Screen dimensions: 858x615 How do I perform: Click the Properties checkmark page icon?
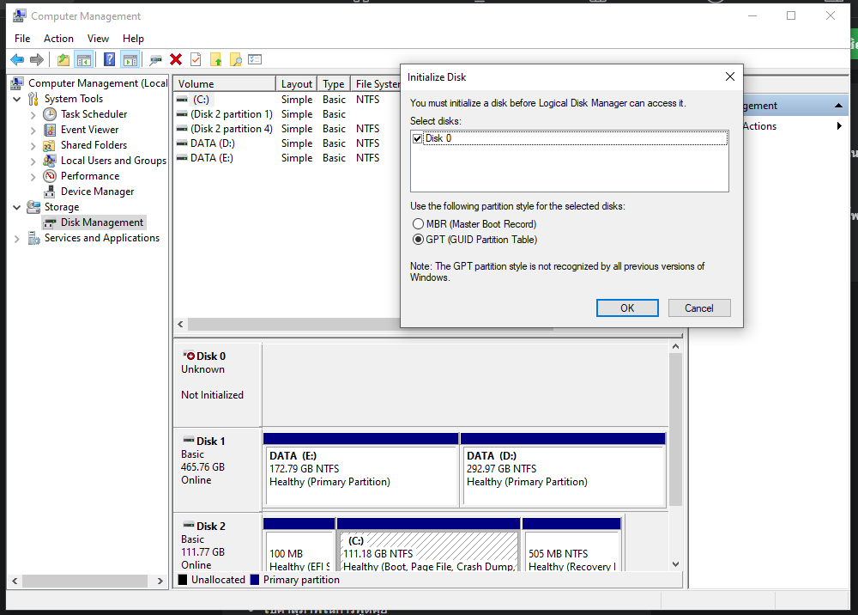tap(196, 59)
